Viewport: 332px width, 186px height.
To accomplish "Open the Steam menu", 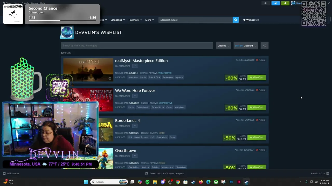I will (x=9, y=3).
